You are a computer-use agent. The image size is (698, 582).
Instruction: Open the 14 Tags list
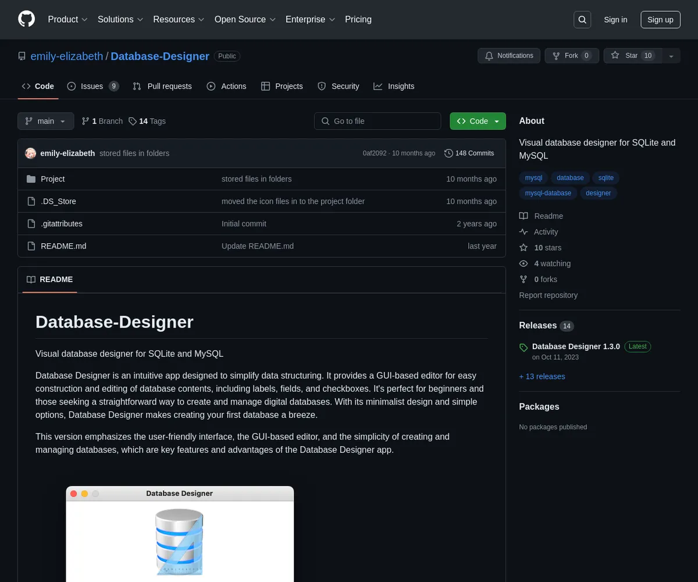147,121
